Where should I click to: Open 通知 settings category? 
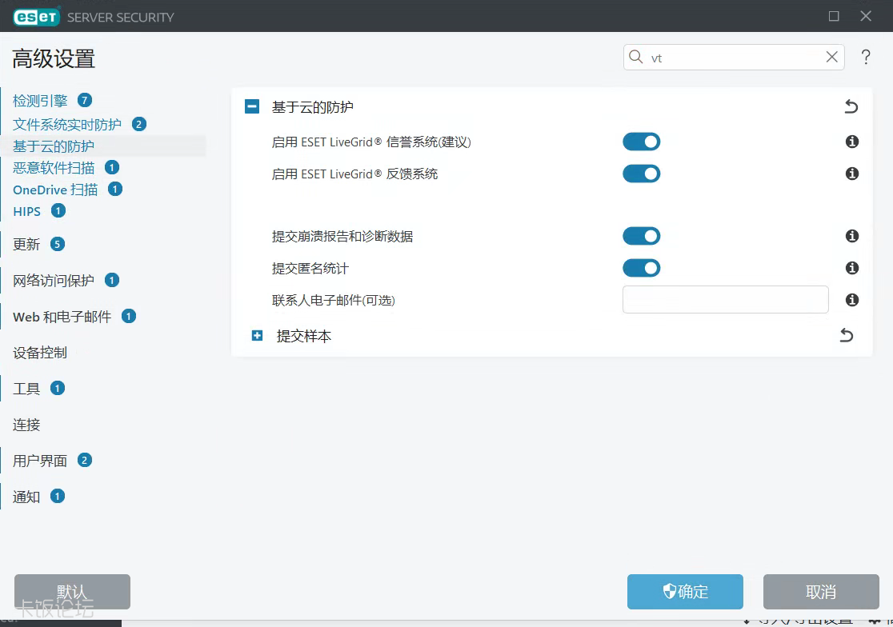click(x=26, y=497)
